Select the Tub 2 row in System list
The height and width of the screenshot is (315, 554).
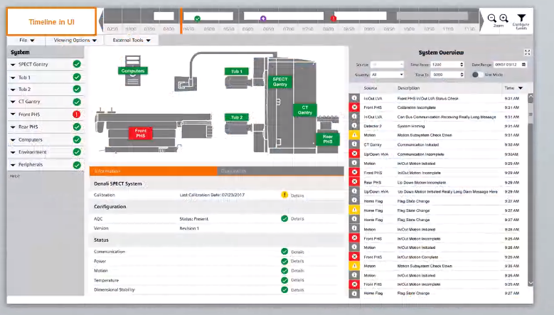[x=46, y=90]
